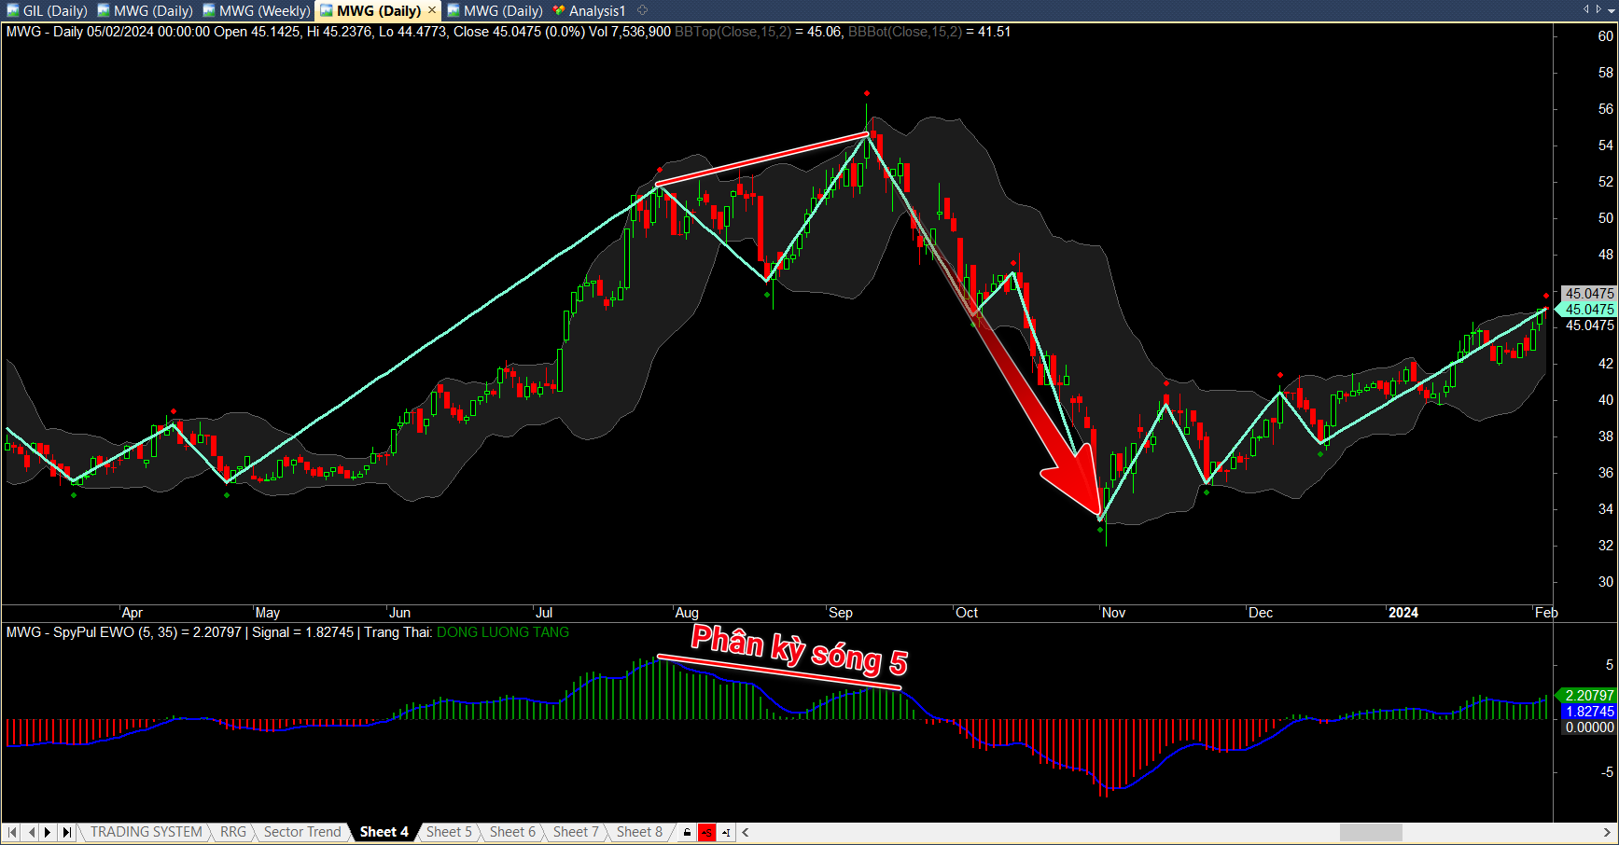
Task: Select the Sheet 4 tab
Action: 384,832
